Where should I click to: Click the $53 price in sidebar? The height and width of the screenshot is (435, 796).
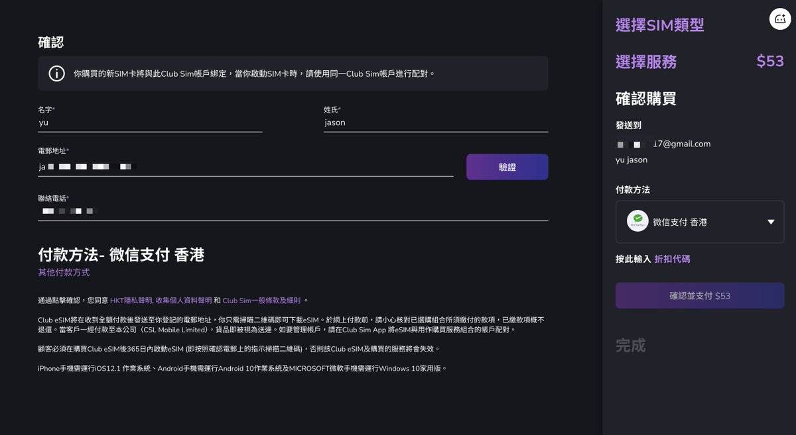(770, 62)
